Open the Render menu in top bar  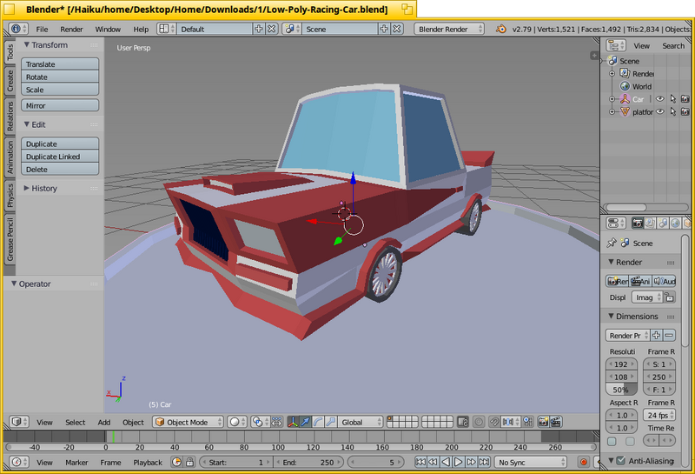(x=71, y=29)
